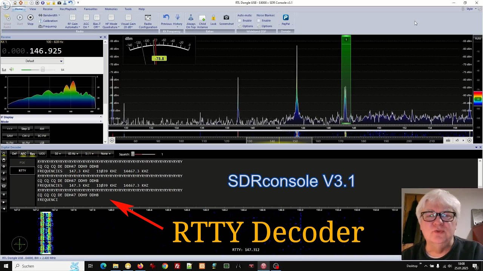
Task: Select AM demodulation mode
Action: pos(42,129)
